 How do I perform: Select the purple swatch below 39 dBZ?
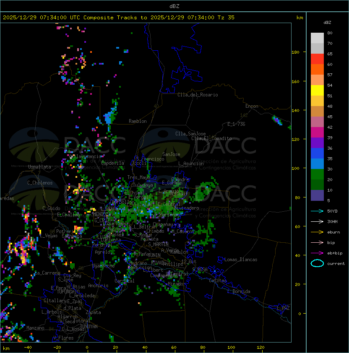coord(317,143)
